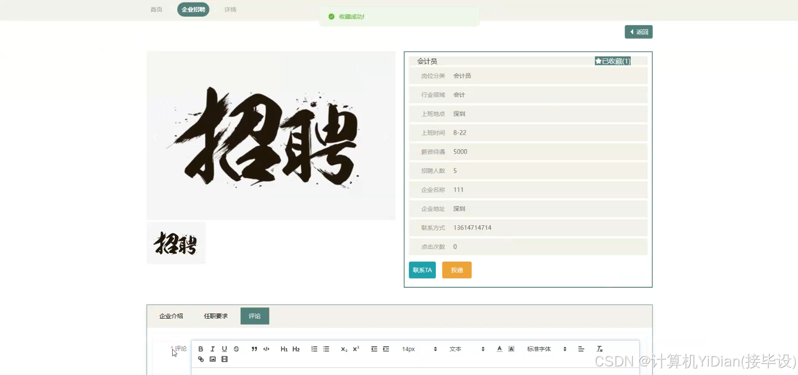Go to 首页 in the breadcrumb
The width and height of the screenshot is (798, 375).
[x=156, y=10]
